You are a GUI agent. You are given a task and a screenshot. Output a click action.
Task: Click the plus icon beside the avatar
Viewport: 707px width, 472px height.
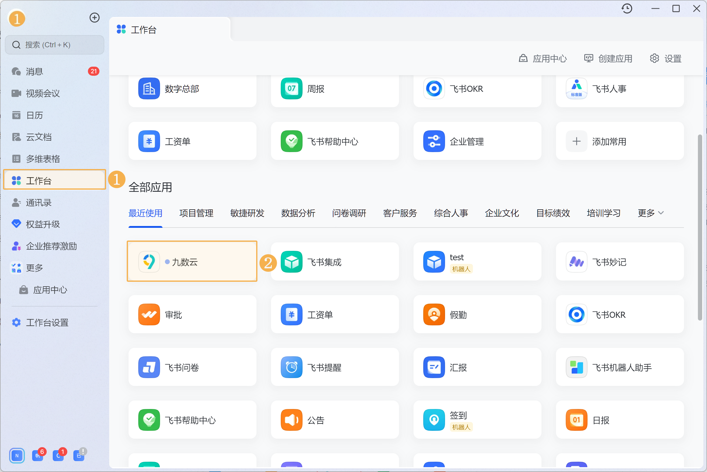pyautogui.click(x=95, y=18)
